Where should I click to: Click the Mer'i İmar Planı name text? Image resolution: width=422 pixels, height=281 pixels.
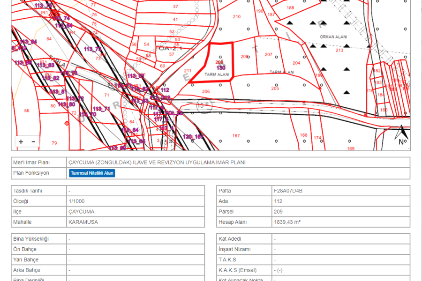(x=157, y=163)
